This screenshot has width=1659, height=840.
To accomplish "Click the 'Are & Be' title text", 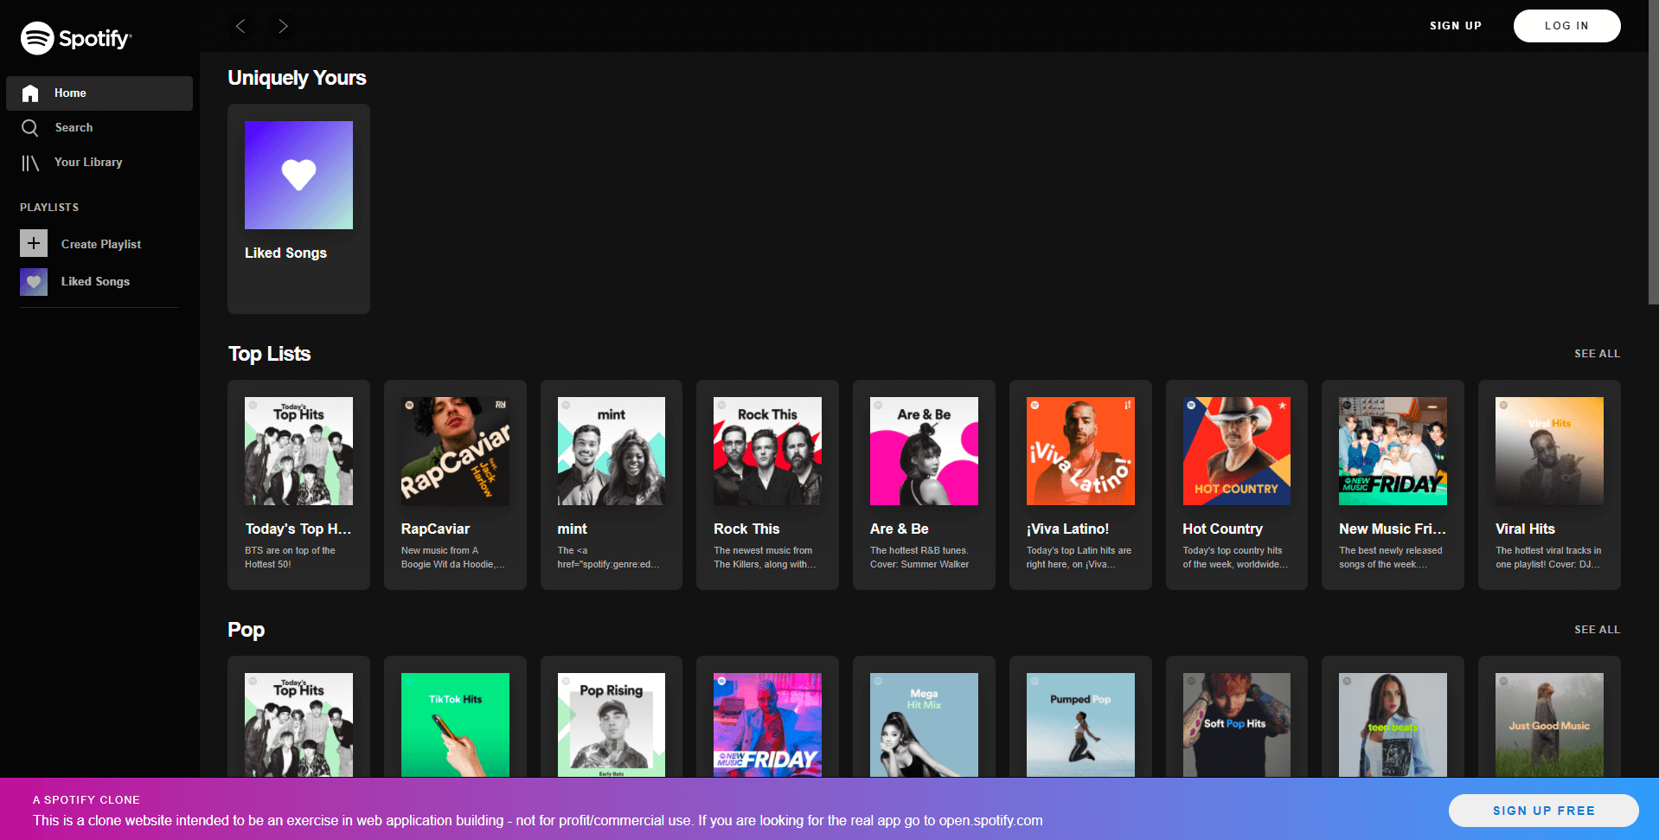I will [900, 529].
